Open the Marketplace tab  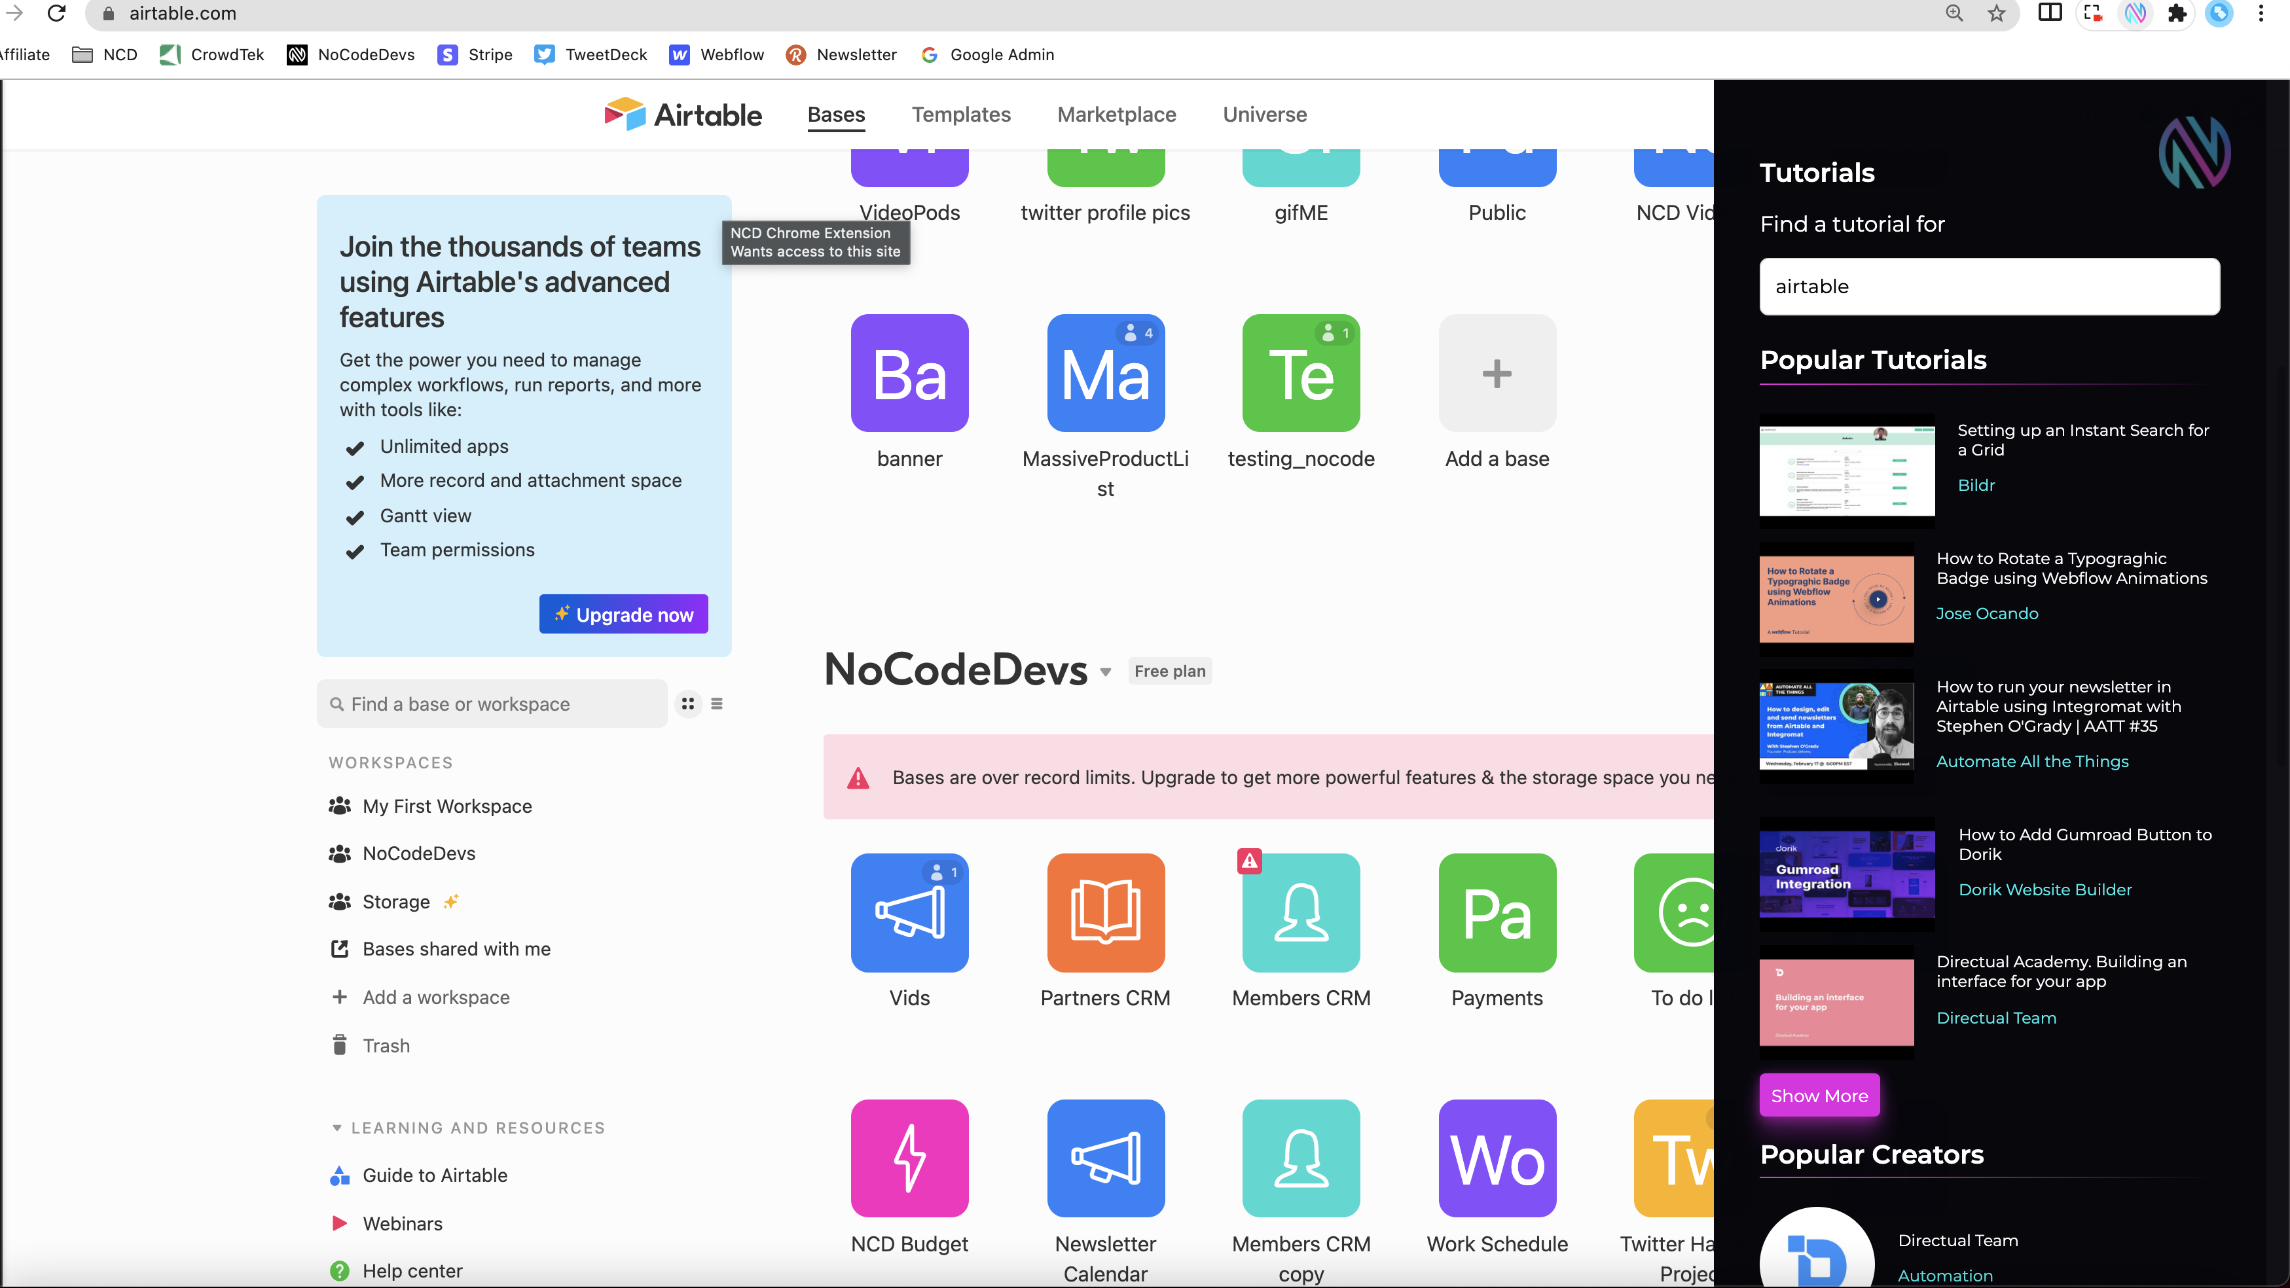click(1116, 115)
